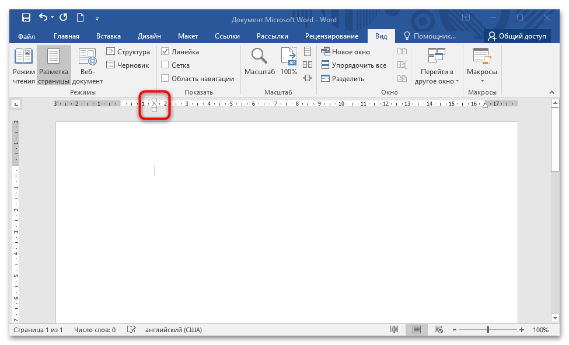Click the vertical scrollbar down arrow
Image resolution: width=569 pixels, height=345 pixels.
click(x=555, y=318)
